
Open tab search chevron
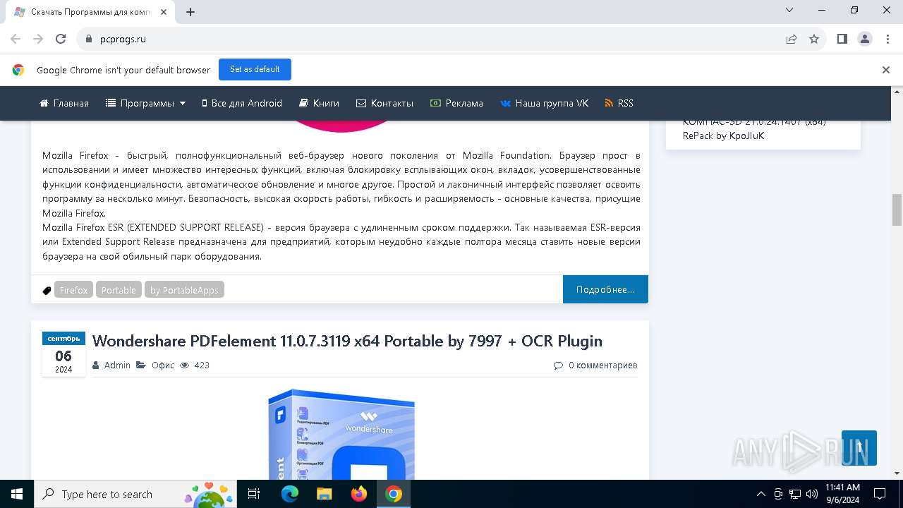point(789,10)
